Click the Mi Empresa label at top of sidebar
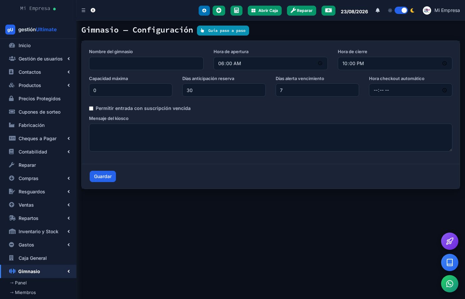 (x=35, y=8)
